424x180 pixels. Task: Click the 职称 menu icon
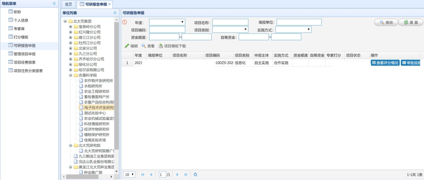tap(11, 12)
